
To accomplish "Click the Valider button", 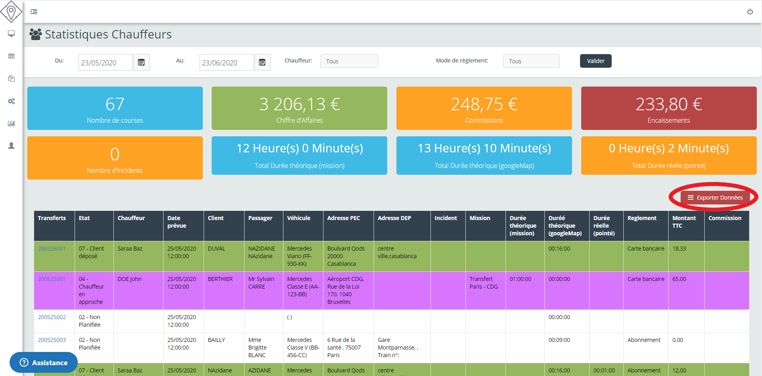I will 595,61.
